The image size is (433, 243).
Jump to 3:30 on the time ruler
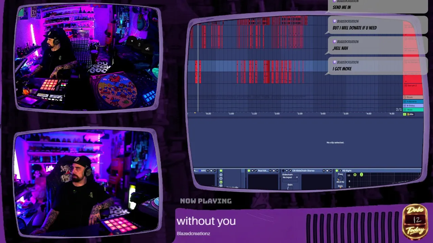pos(346,114)
